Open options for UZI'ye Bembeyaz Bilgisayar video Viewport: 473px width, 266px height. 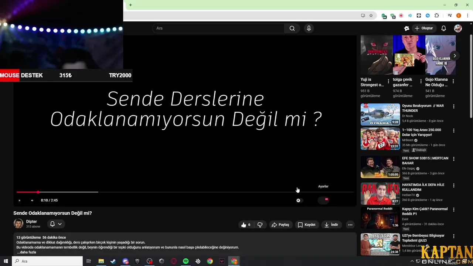pyautogui.click(x=454, y=236)
